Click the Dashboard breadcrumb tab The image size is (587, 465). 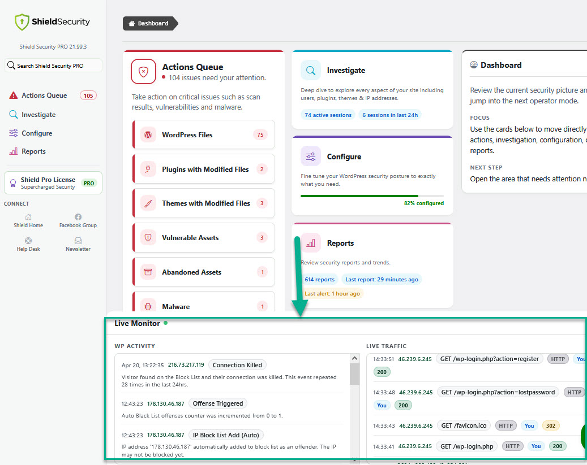150,23
